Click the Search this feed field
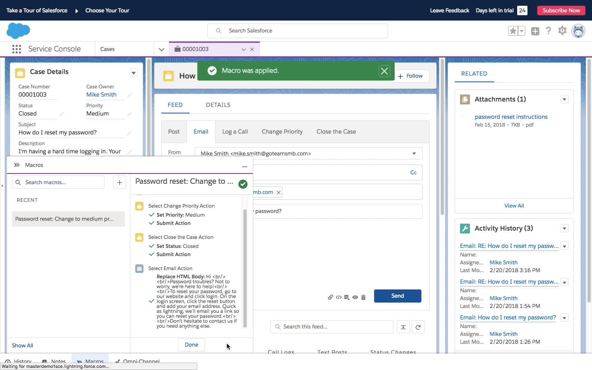 (332, 327)
